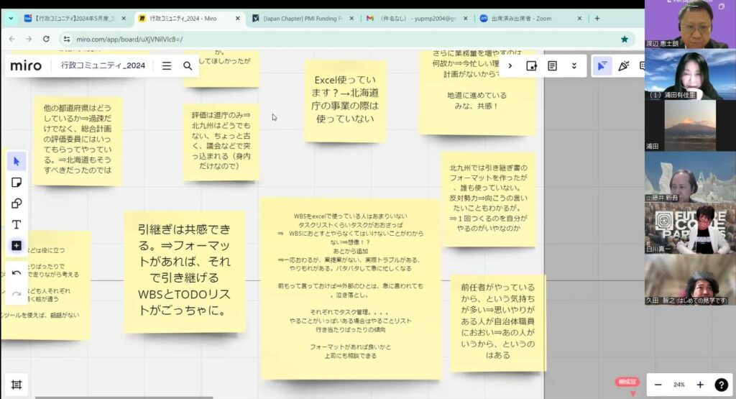Select the sticky note tool
Screen dimensions: 736x399
(17, 183)
